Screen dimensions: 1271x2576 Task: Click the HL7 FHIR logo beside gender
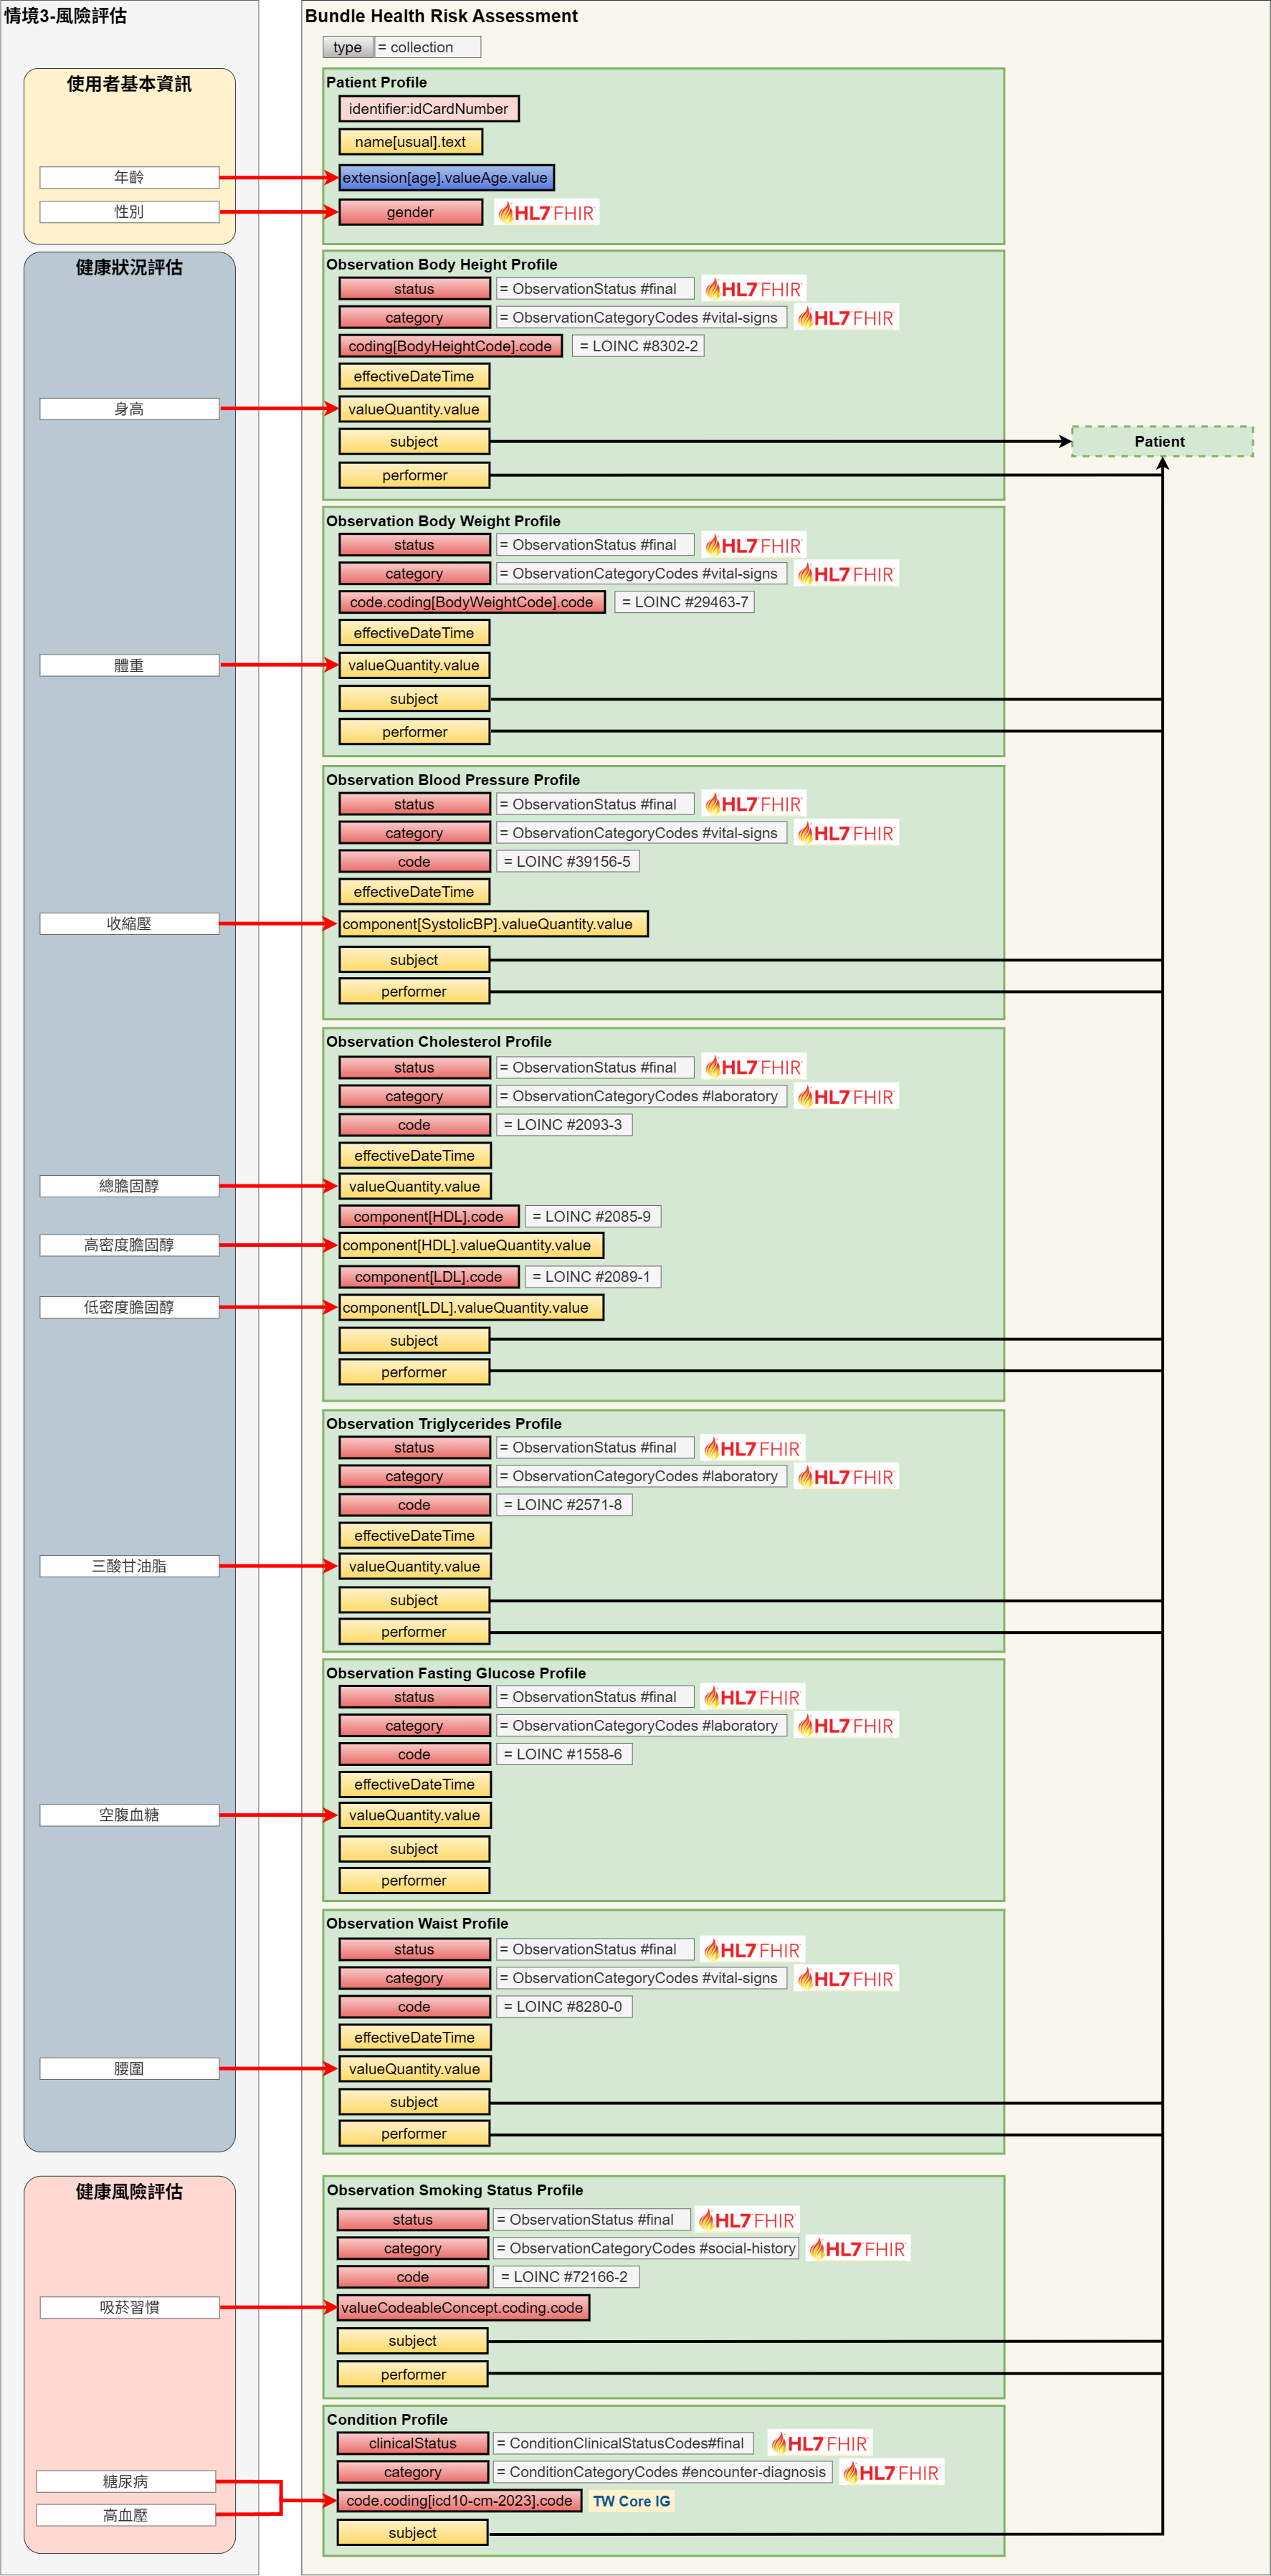tap(546, 212)
